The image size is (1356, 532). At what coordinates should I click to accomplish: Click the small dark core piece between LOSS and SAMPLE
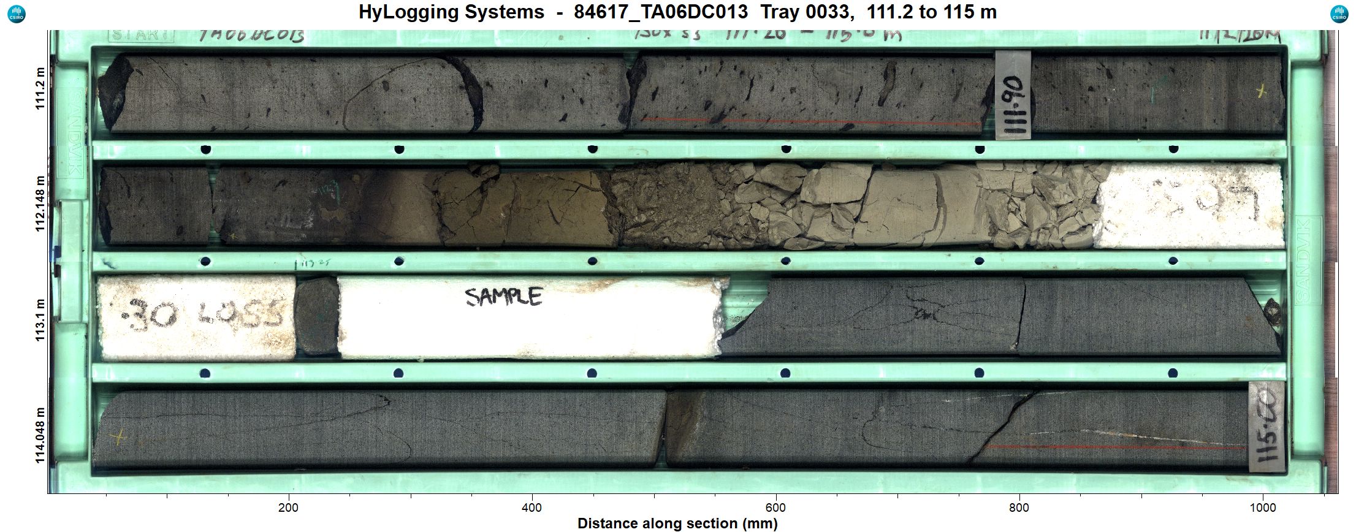(x=316, y=316)
